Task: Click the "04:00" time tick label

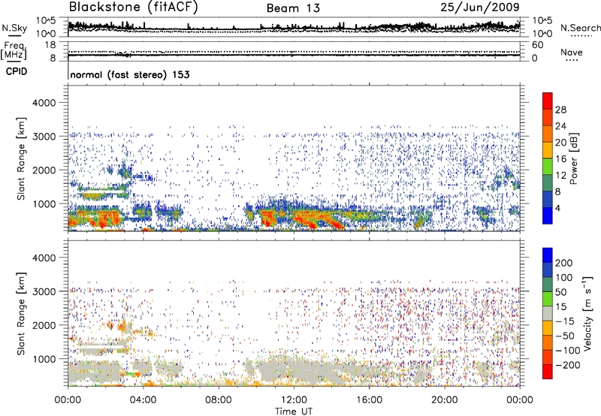Action: coord(143,400)
